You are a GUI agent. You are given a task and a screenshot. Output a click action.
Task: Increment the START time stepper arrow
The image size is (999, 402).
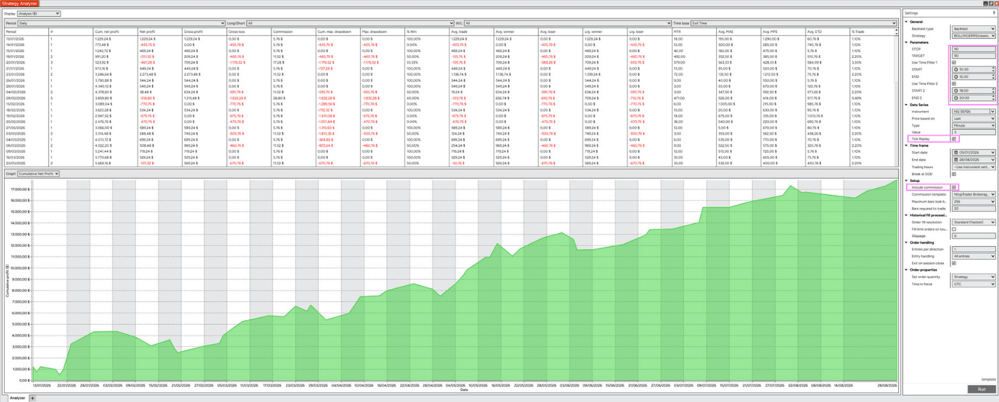point(993,68)
